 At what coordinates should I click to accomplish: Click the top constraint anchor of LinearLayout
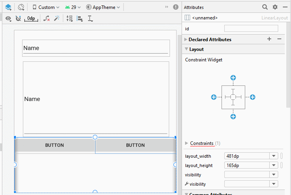pos(95,137)
